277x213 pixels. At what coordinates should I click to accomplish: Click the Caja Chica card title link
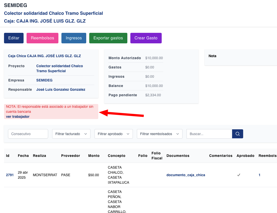coord(44,56)
